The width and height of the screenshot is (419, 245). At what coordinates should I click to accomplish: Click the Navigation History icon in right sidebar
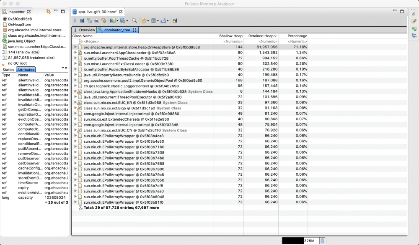pyautogui.click(x=414, y=28)
